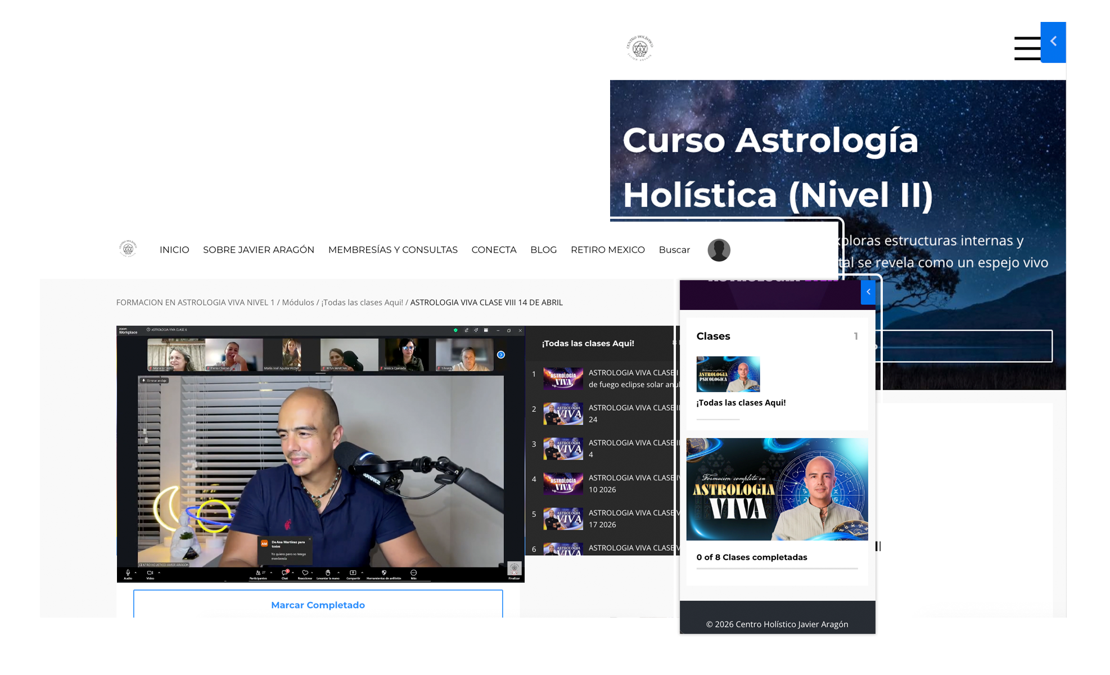Mark class complete with Marcar Completado
The width and height of the screenshot is (1110, 675).
[318, 605]
